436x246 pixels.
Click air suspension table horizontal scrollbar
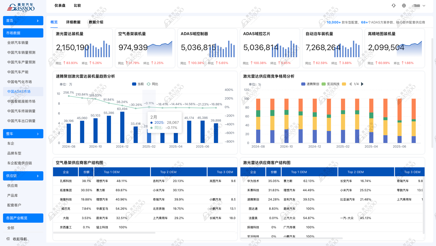(104, 233)
